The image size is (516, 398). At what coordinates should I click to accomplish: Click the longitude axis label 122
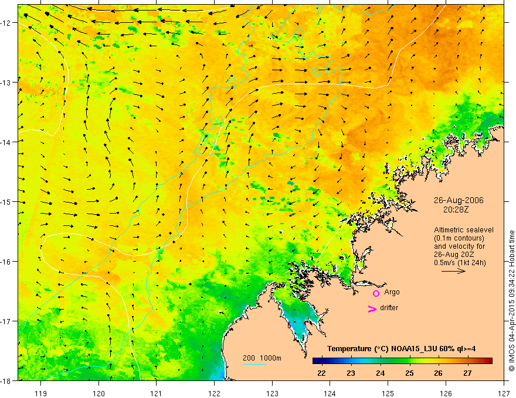click(214, 393)
